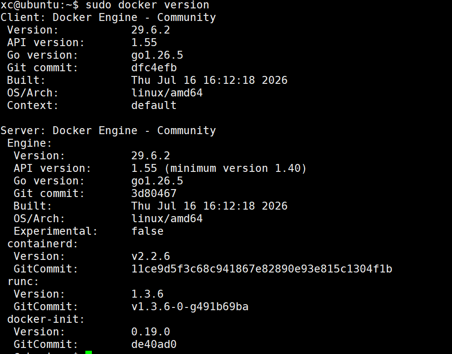Viewport: 452px width, 354px height.
Task: Click the 'Client: Docker Engine - Community' heading
Action: tap(108, 18)
